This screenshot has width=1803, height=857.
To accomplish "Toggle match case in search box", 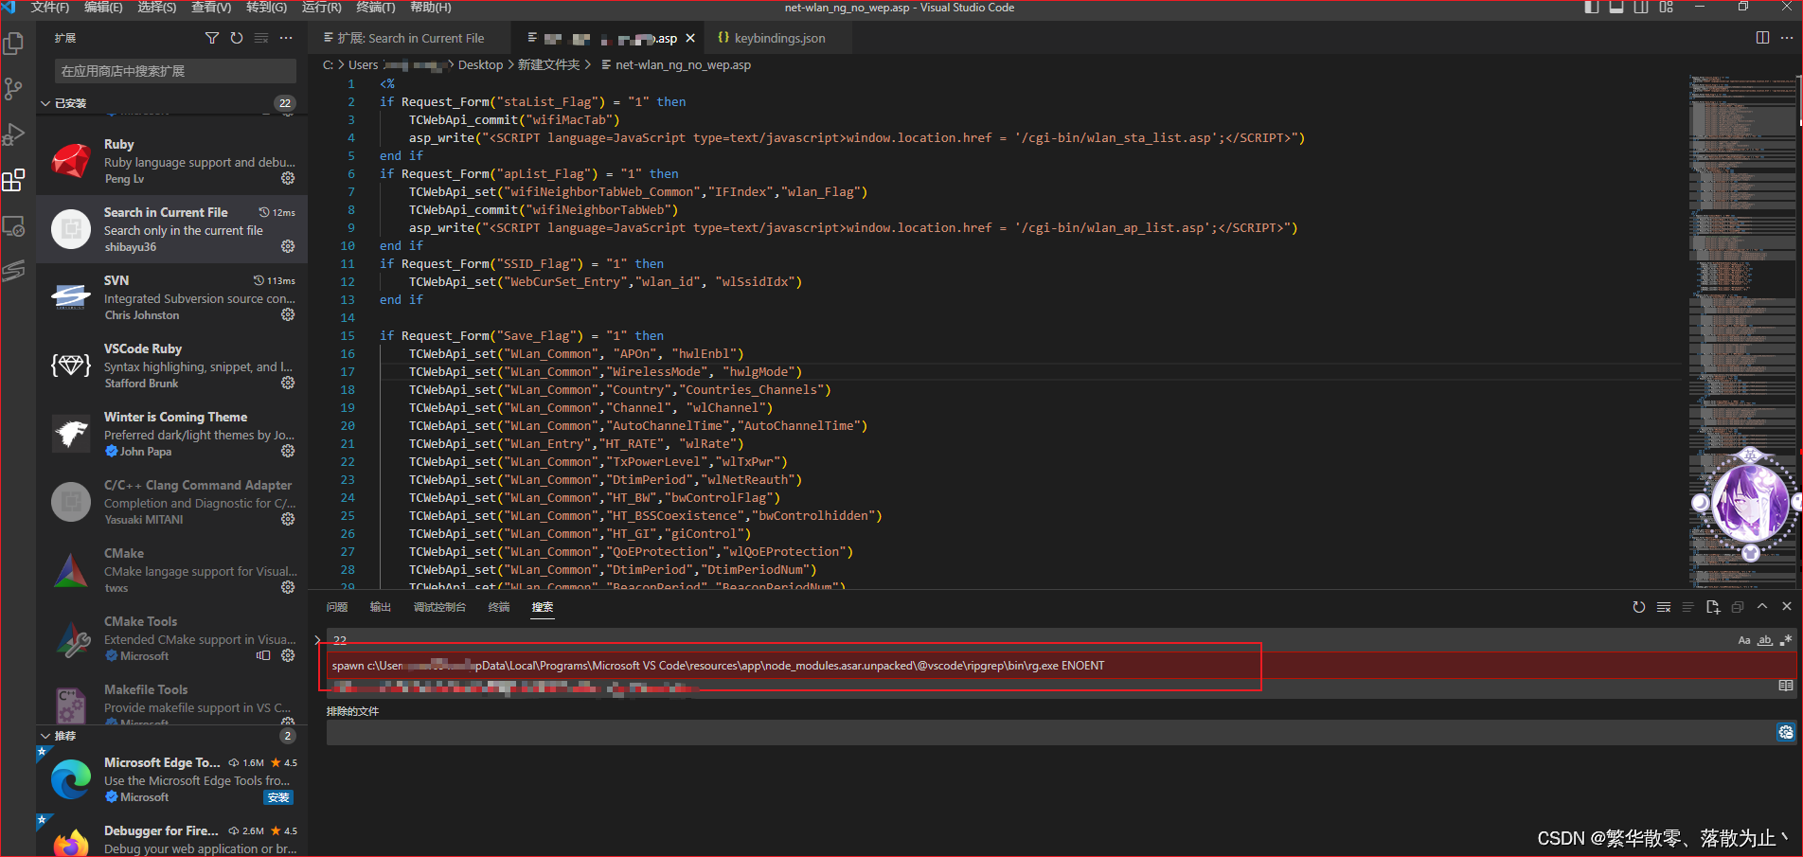I will click(1744, 640).
